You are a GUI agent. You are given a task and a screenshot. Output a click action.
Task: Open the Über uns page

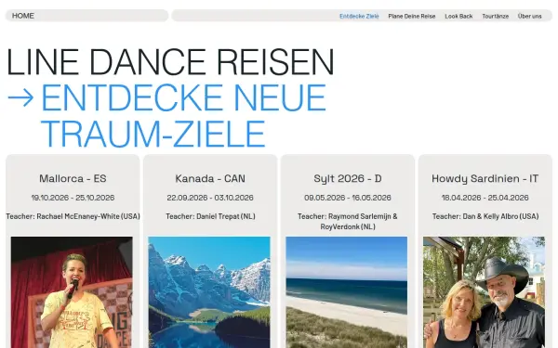point(529,16)
